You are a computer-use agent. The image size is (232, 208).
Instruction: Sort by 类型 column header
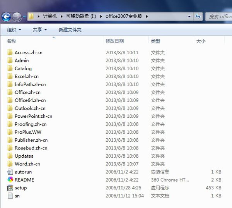tap(155, 41)
